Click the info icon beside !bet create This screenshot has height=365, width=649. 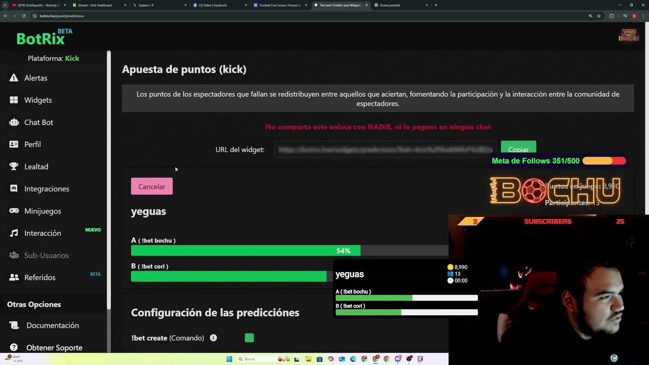[x=213, y=338]
